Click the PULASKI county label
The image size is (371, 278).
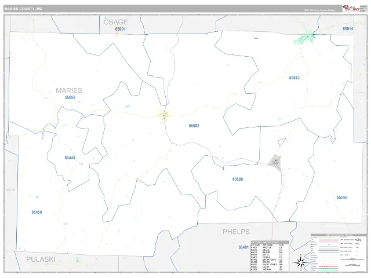coord(41,259)
